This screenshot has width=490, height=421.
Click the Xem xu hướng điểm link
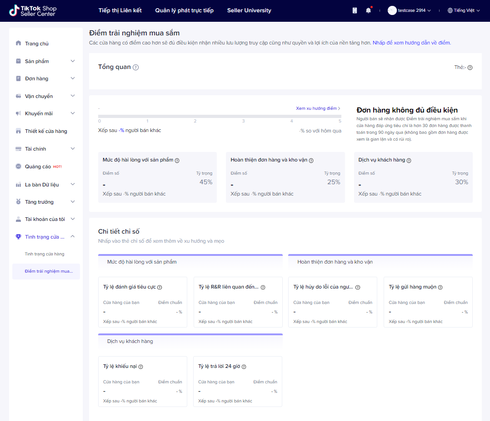pos(318,108)
